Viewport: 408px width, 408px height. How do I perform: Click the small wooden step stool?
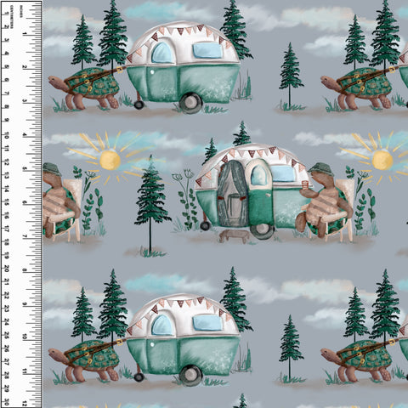pyautogui.click(x=234, y=236)
